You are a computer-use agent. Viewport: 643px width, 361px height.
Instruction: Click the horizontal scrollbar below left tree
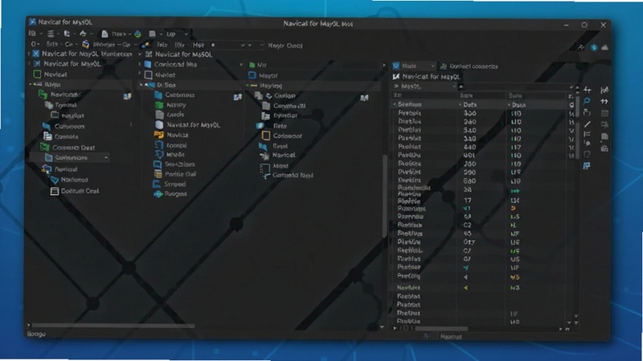[113, 326]
